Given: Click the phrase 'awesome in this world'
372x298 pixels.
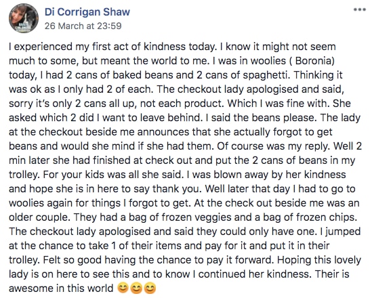Looking at the screenshot, I should [61, 289].
